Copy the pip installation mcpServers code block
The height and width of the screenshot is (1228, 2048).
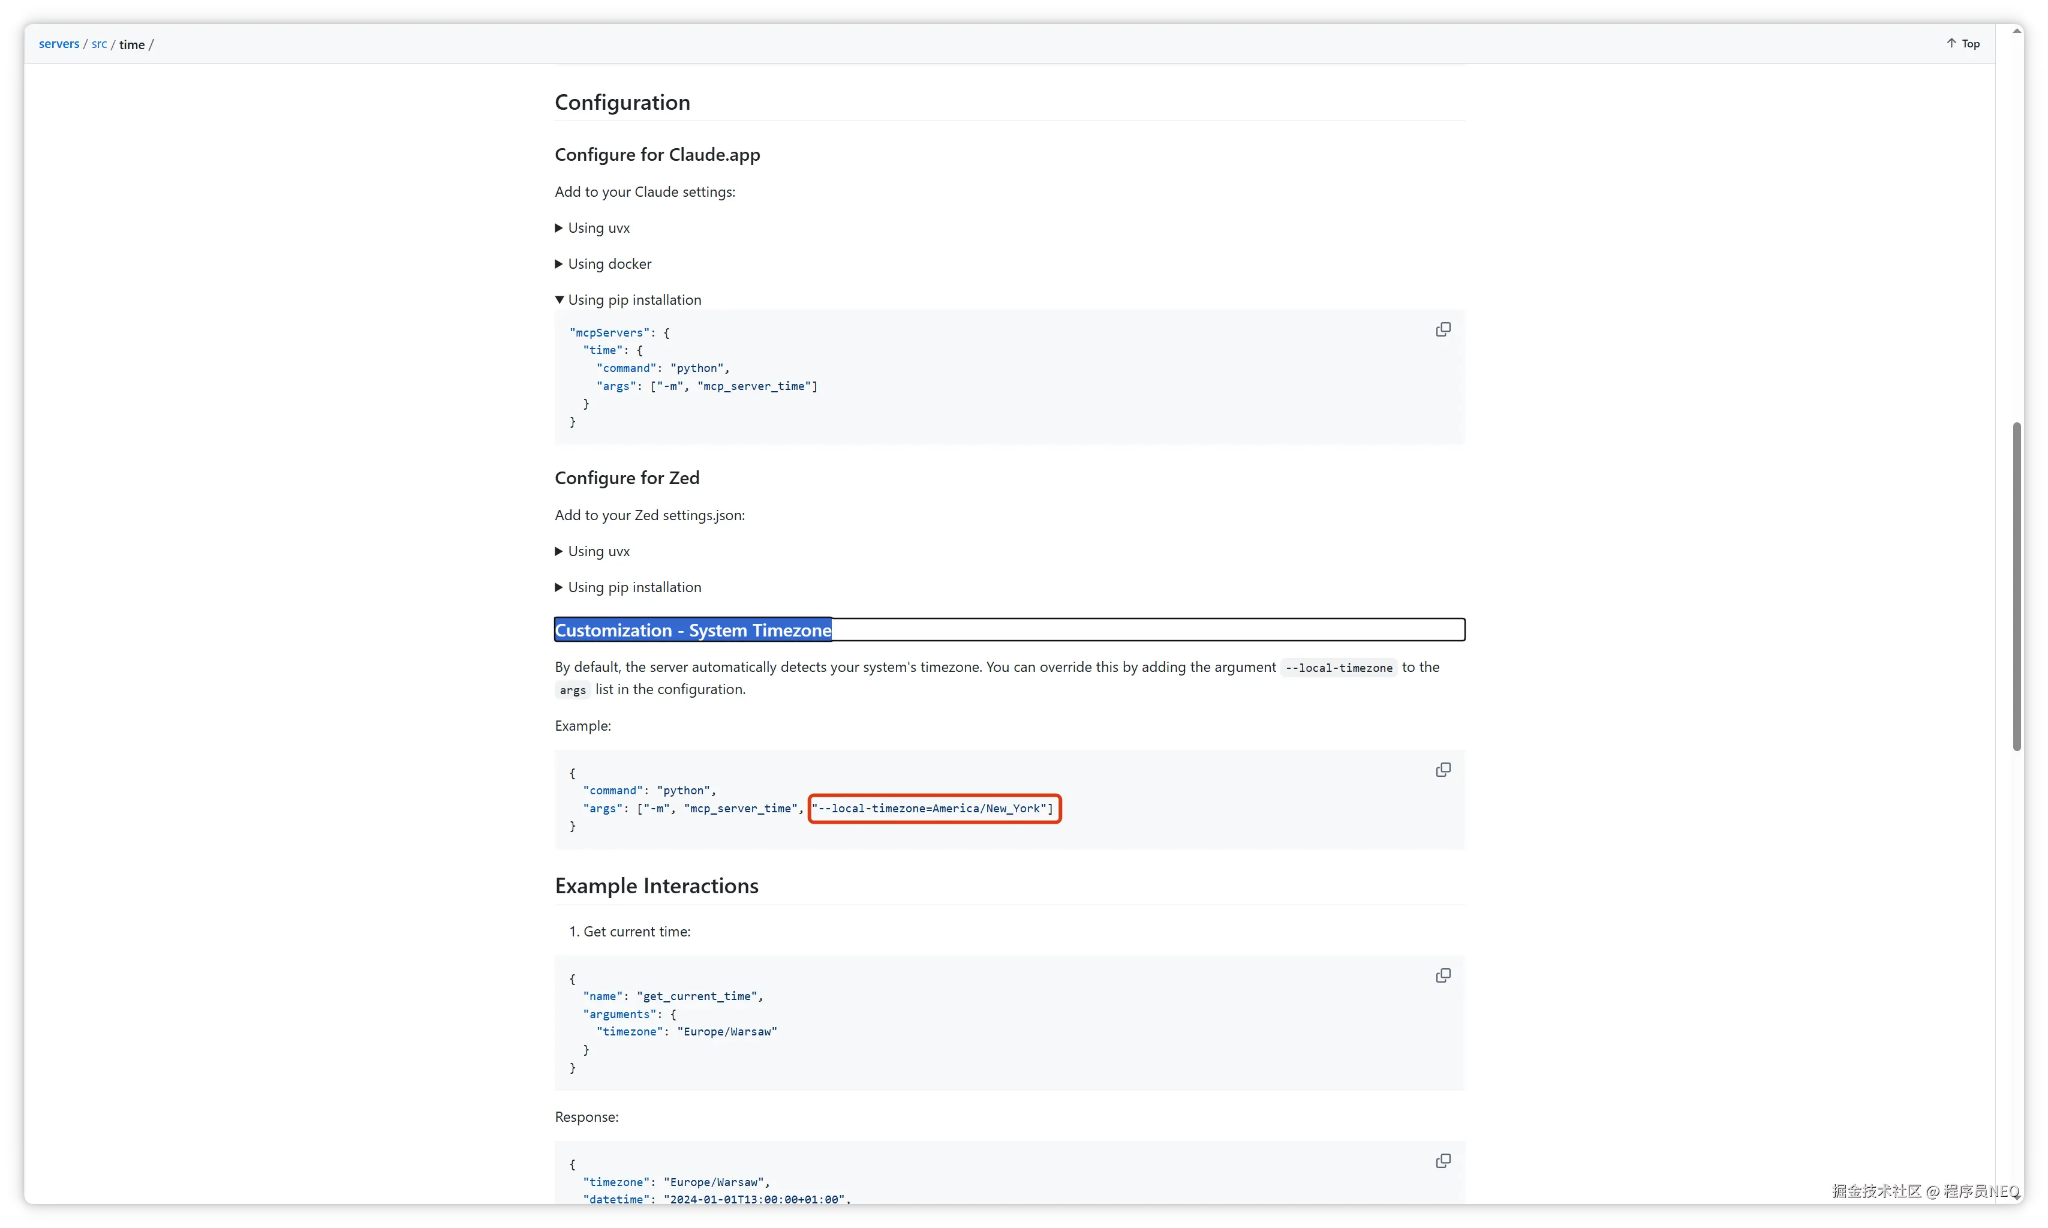coord(1442,329)
